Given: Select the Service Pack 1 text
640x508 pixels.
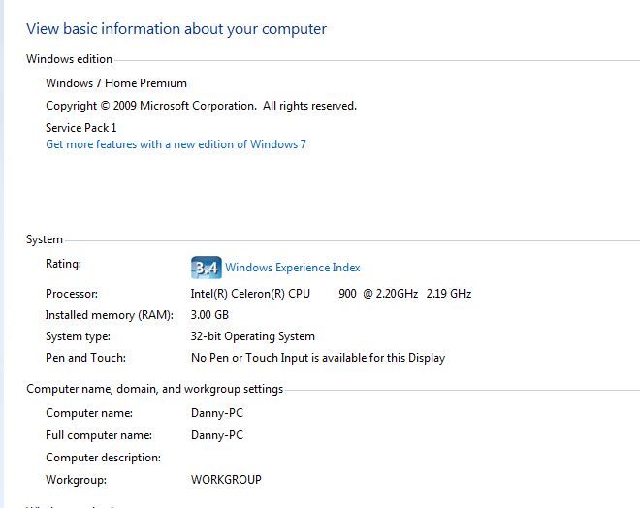Looking at the screenshot, I should point(80,128).
